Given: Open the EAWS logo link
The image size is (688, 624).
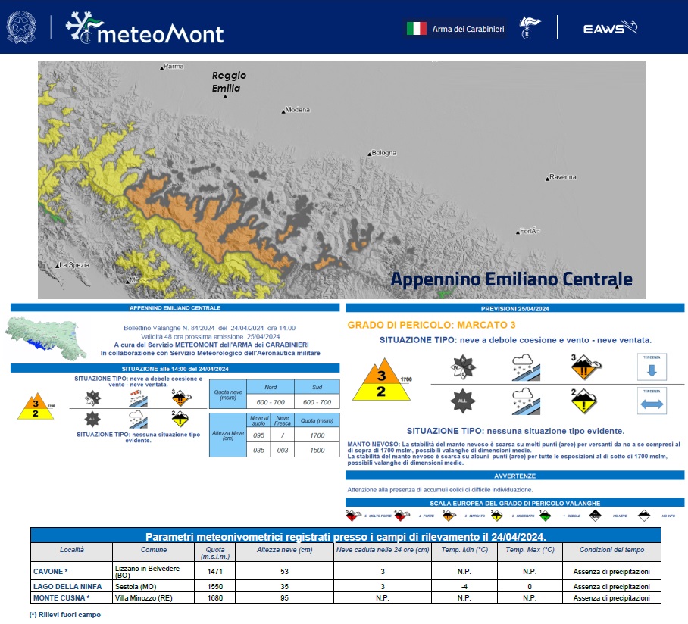Looking at the screenshot, I should (609, 29).
